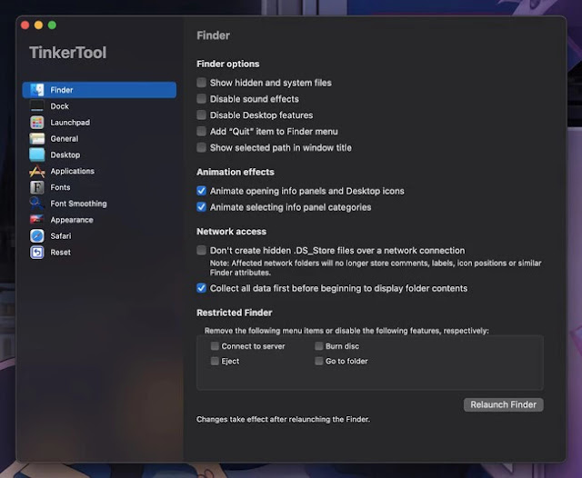Switch to the Fonts pane label
Viewport: 582px width, 478px height.
click(x=61, y=187)
